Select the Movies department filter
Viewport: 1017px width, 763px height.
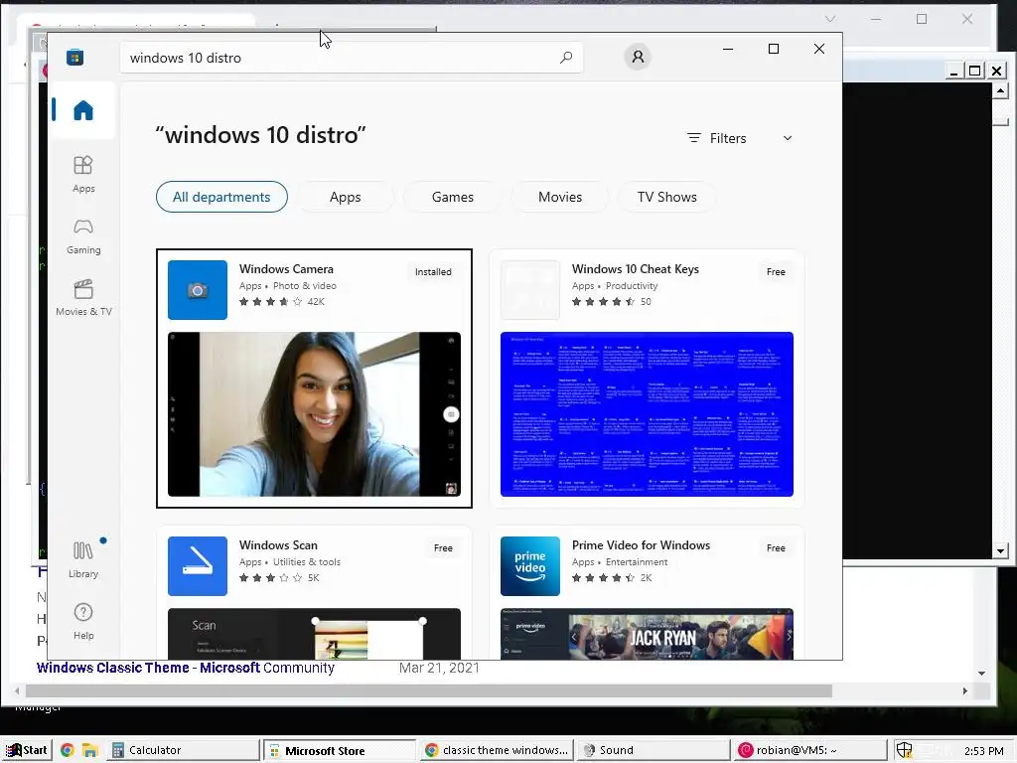click(x=560, y=197)
